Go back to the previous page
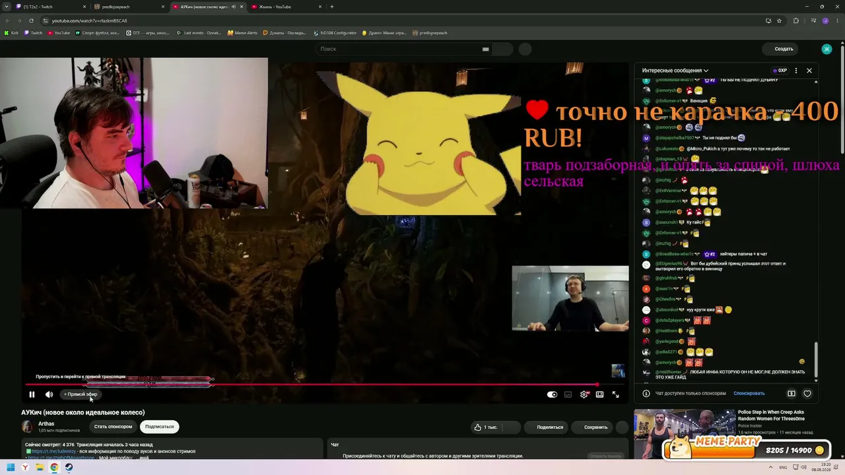This screenshot has width=845, height=475. click(7, 20)
